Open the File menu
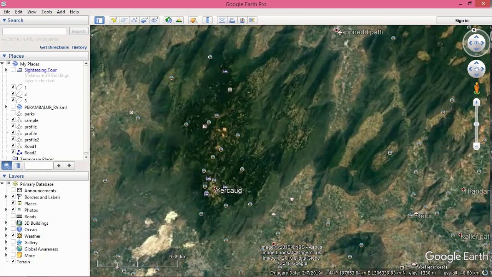Image resolution: width=492 pixels, height=277 pixels. click(7, 12)
